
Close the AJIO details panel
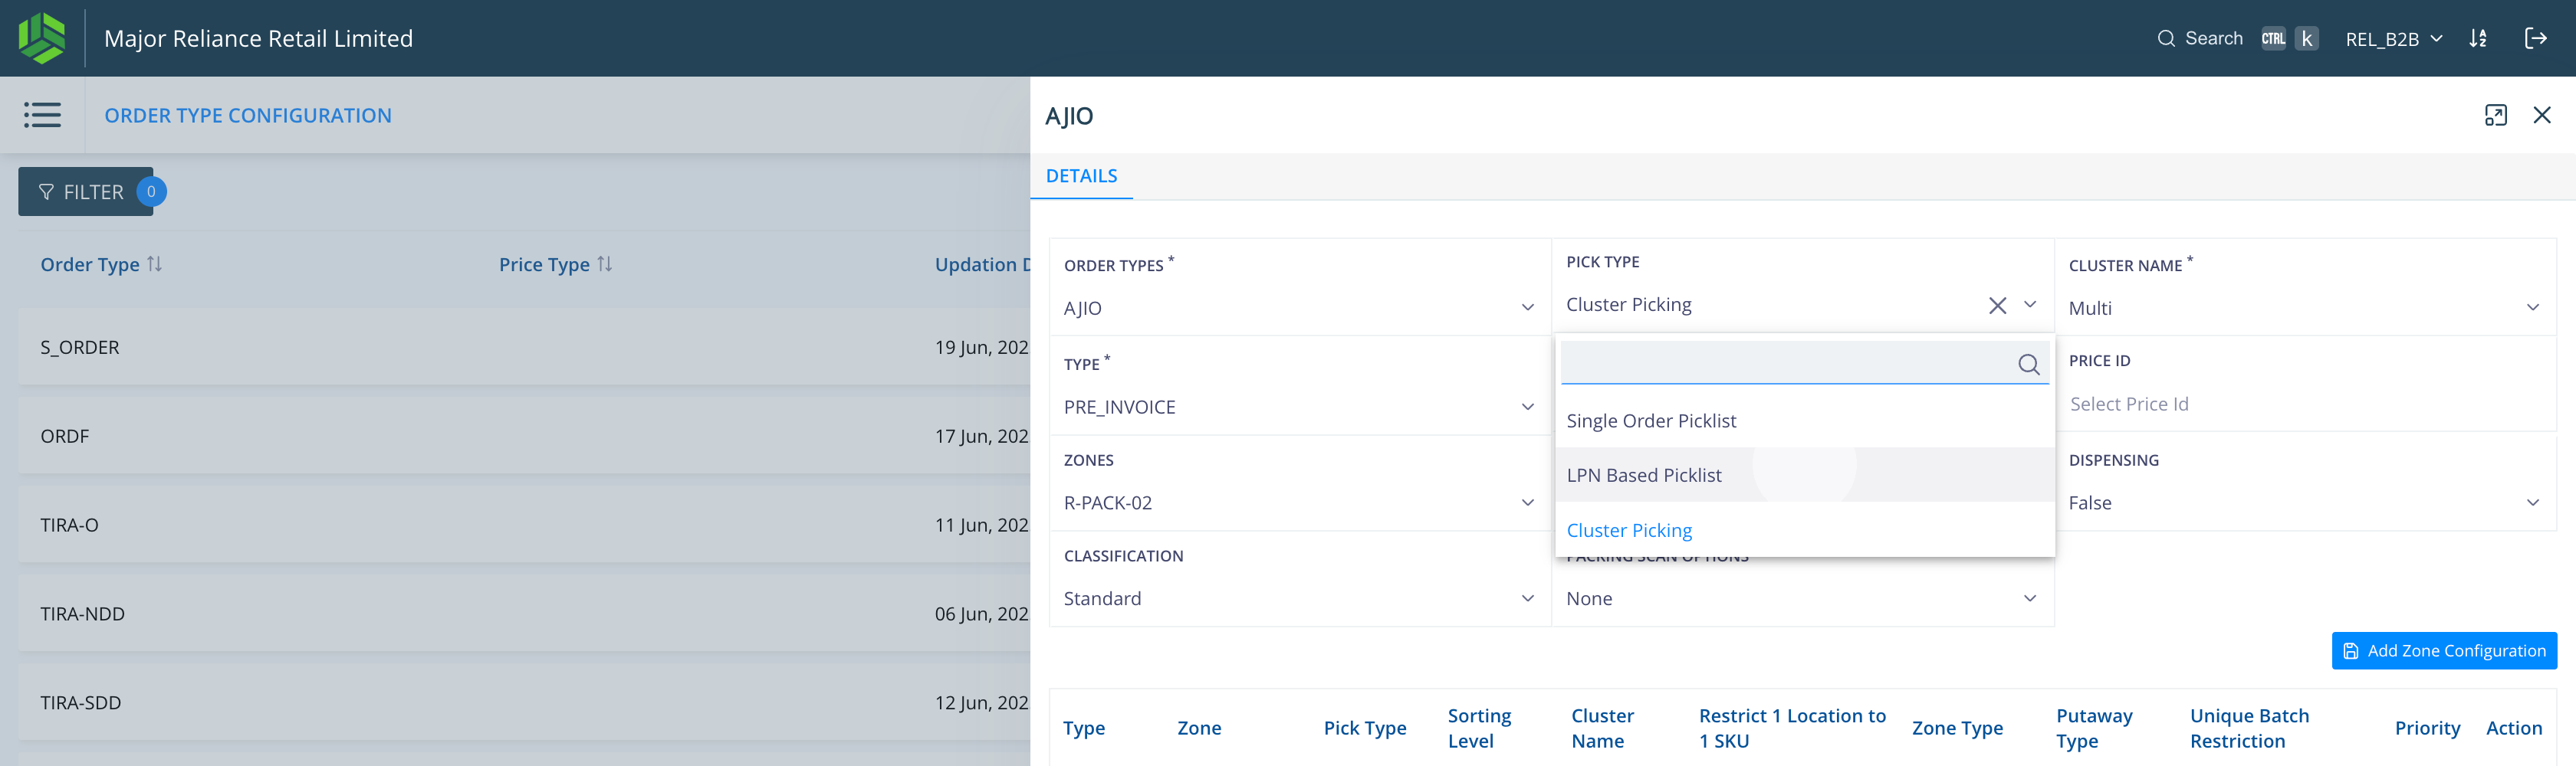(x=2541, y=115)
